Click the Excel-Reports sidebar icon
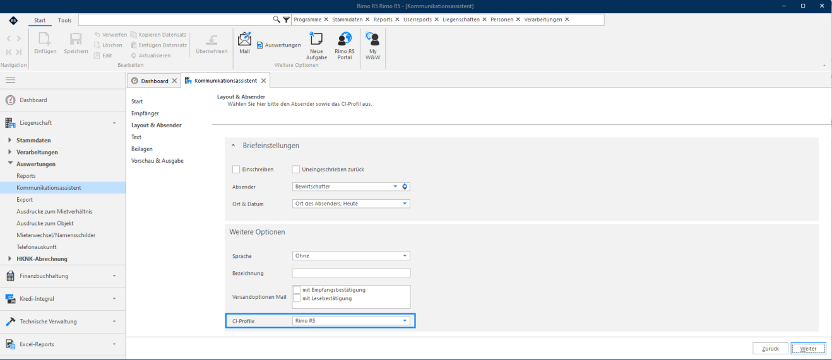 pos(10,344)
